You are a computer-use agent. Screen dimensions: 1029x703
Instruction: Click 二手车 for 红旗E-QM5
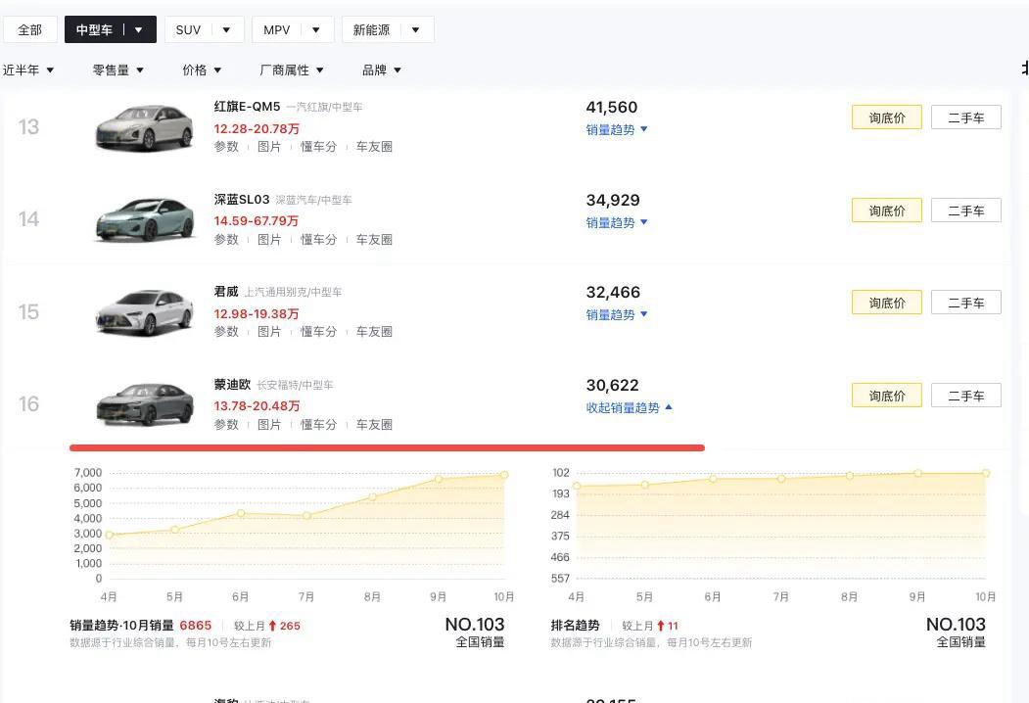(966, 117)
